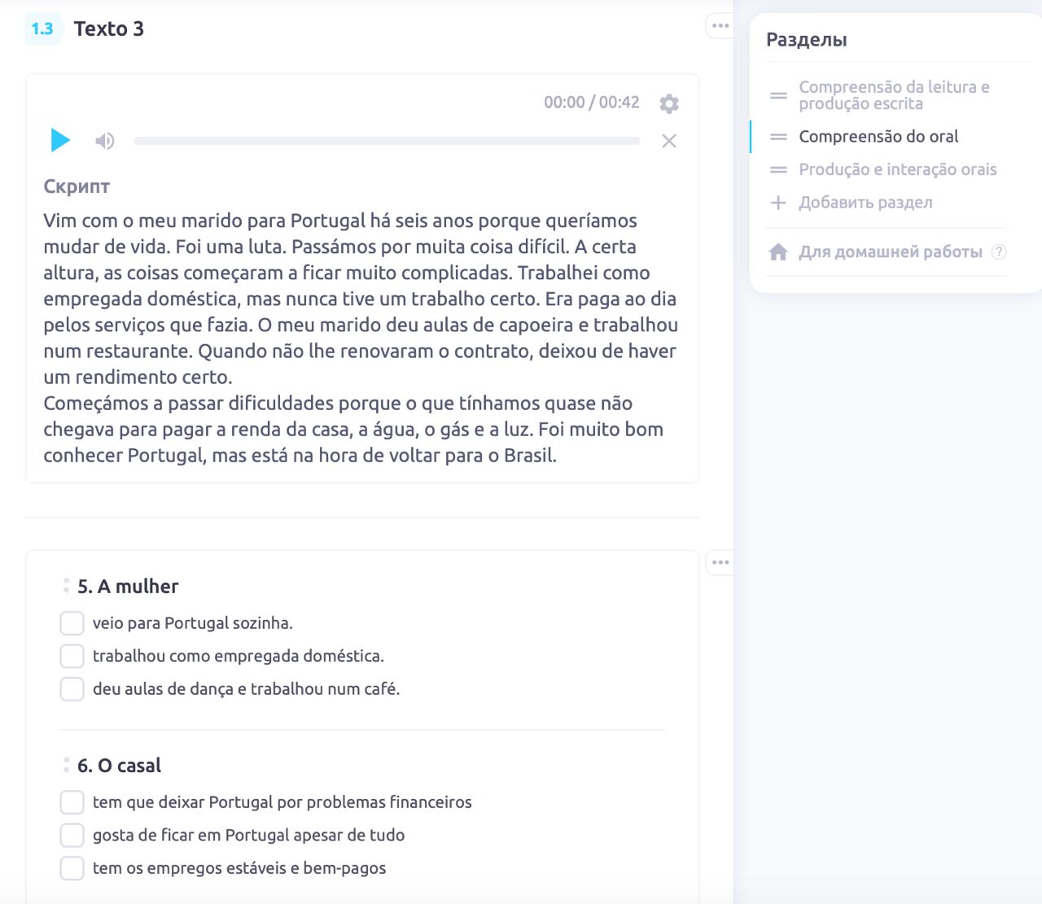Check 'trabalhou como empregada doméstica'

pyautogui.click(x=72, y=656)
